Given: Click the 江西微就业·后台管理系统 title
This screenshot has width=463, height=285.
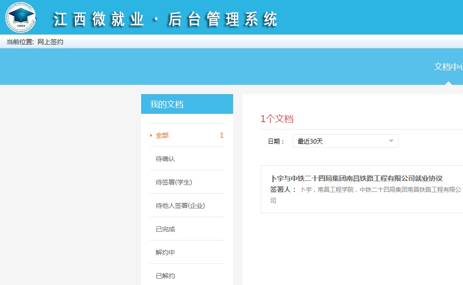Looking at the screenshot, I should click(166, 20).
